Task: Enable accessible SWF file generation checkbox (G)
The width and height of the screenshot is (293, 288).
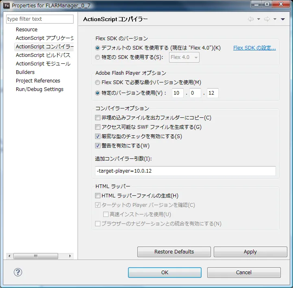Action: pos(98,127)
